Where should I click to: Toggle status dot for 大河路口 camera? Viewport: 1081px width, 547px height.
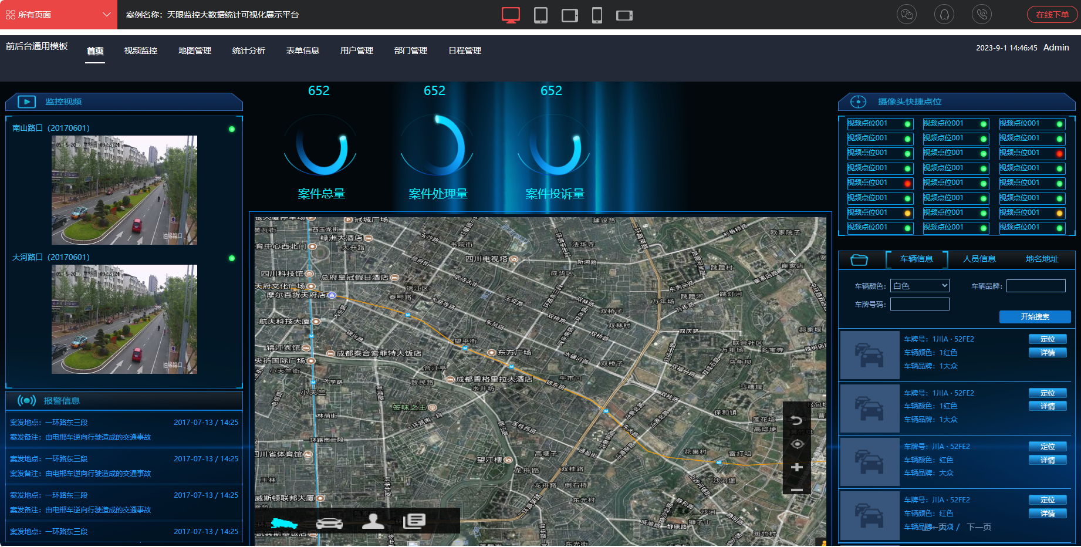tap(232, 258)
